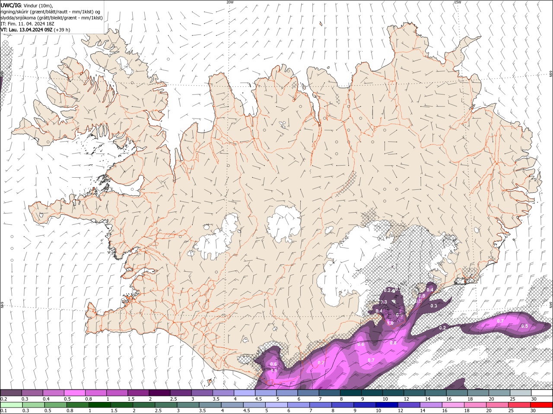Click the 10 navy blue swatch in the lower legend
Image resolution: width=553 pixels, height=414 pixels.
click(387, 405)
